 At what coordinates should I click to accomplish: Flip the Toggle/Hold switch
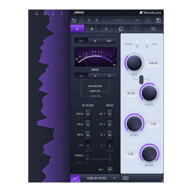tap(87, 159)
